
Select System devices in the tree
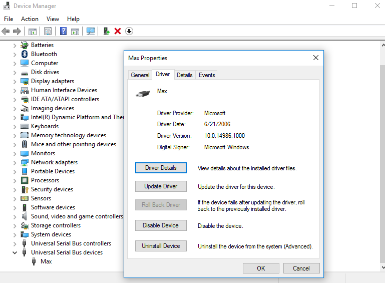point(51,234)
